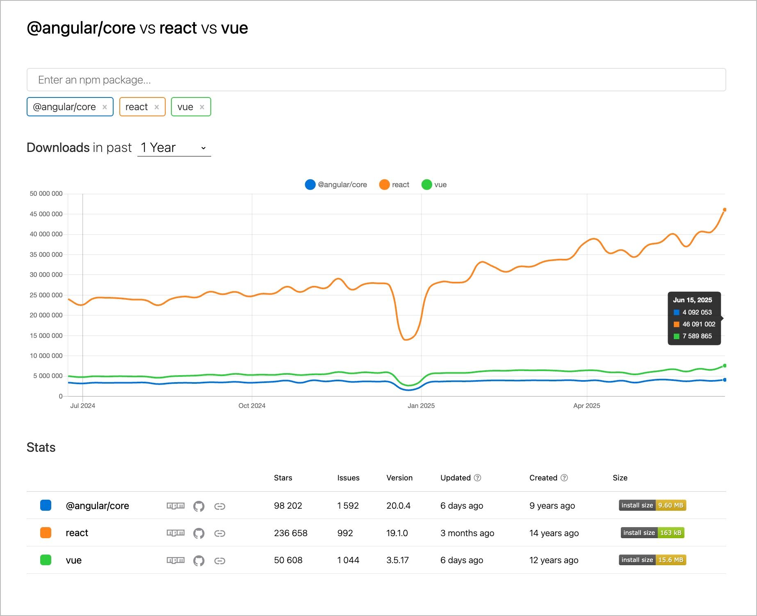Click version 3.5.17 cell
Image resolution: width=757 pixels, height=616 pixels.
[x=397, y=560]
